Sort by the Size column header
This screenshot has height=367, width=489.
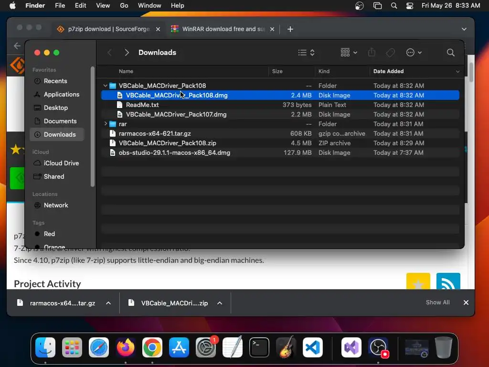277,72
